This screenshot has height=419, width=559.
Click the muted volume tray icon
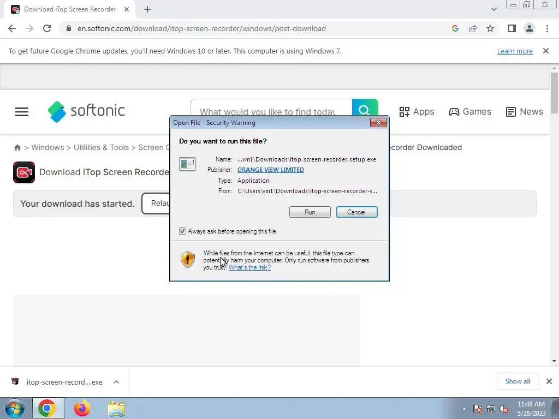tap(504, 409)
